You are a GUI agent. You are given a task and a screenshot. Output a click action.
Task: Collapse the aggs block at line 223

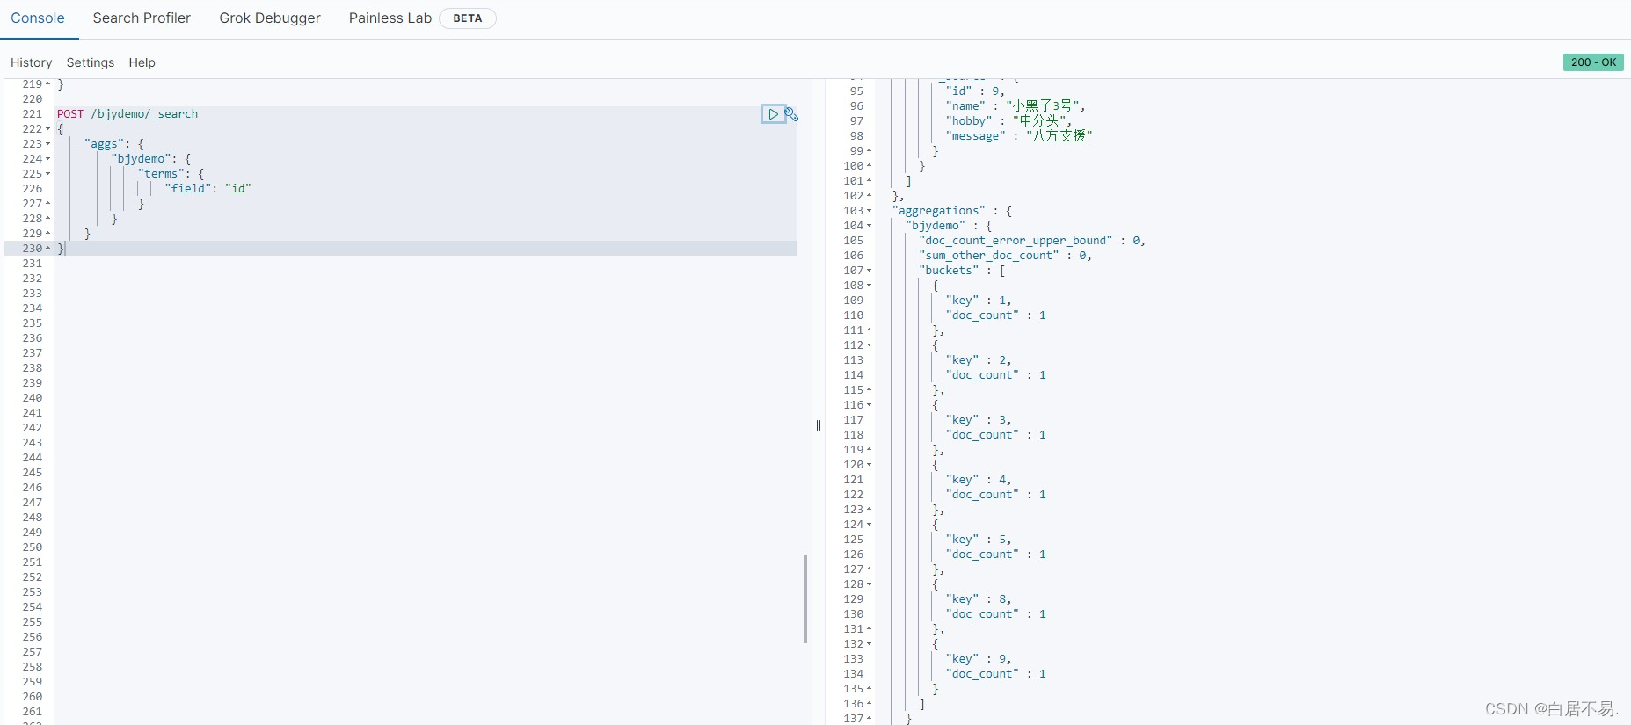coord(48,144)
